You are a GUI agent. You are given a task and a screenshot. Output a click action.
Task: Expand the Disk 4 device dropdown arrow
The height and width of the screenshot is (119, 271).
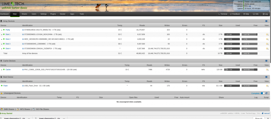click(2, 49)
